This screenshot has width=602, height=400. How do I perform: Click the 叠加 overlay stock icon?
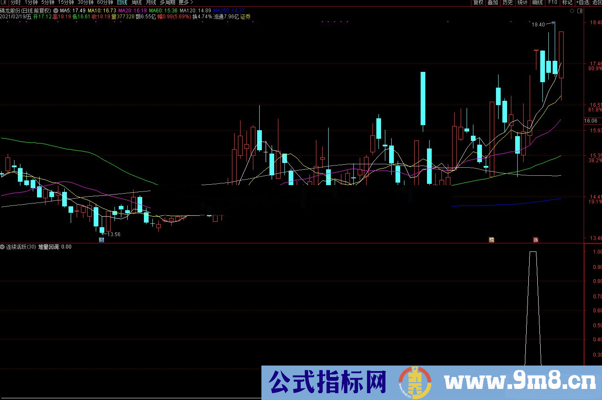point(493,3)
